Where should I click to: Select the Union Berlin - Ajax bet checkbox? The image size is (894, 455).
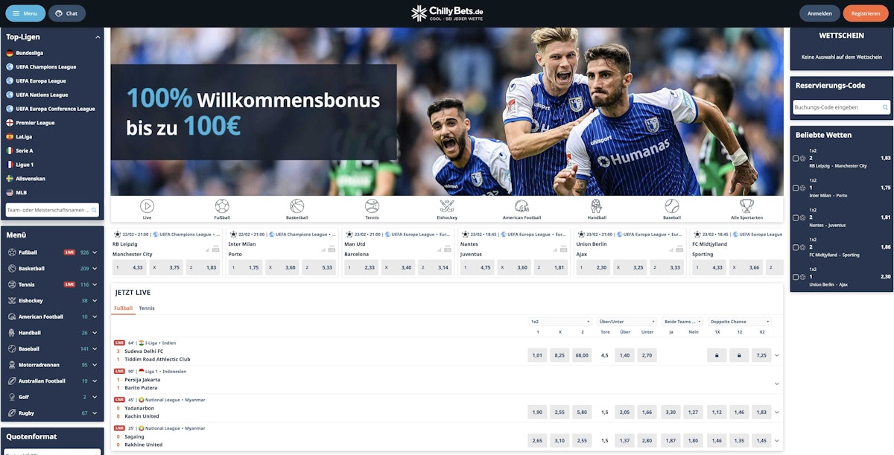point(796,276)
